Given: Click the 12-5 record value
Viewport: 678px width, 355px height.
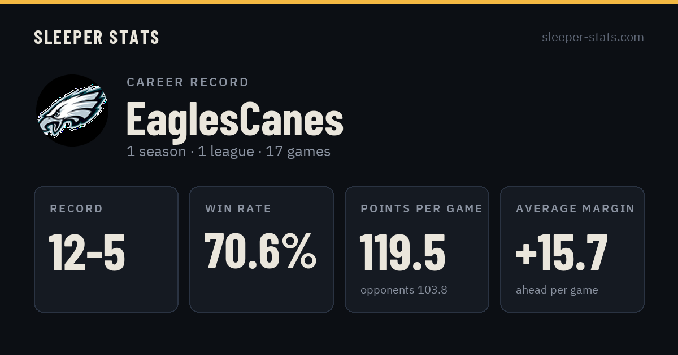Looking at the screenshot, I should click(x=87, y=252).
